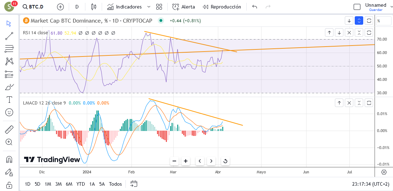This screenshot has width=393, height=191.
Task: Click the RSI 14 close indicator label
Action: click(x=36, y=33)
